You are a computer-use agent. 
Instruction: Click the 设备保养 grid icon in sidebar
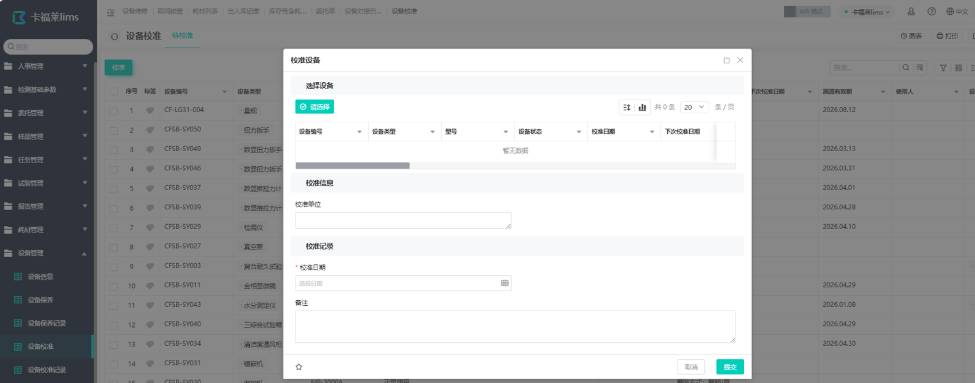tap(18, 300)
